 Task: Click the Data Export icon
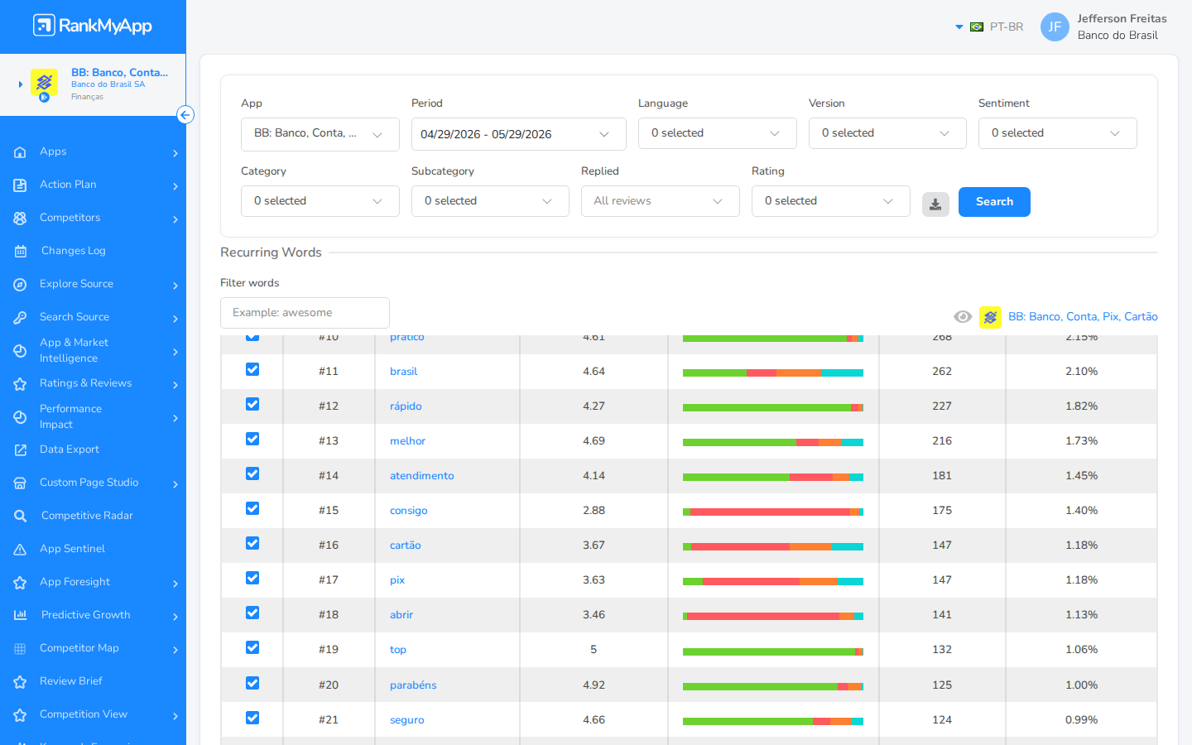tap(21, 449)
